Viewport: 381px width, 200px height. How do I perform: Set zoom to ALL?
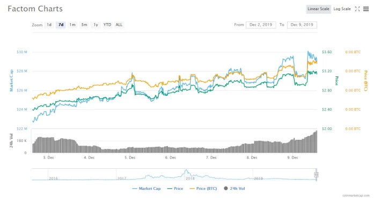(119, 25)
